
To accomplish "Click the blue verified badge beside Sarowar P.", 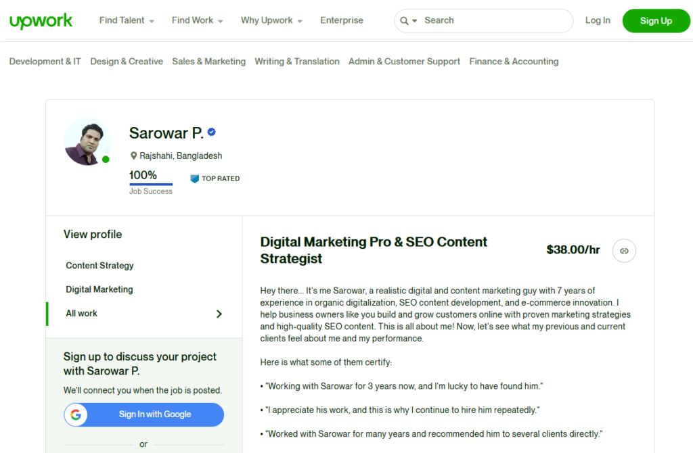I will click(212, 133).
